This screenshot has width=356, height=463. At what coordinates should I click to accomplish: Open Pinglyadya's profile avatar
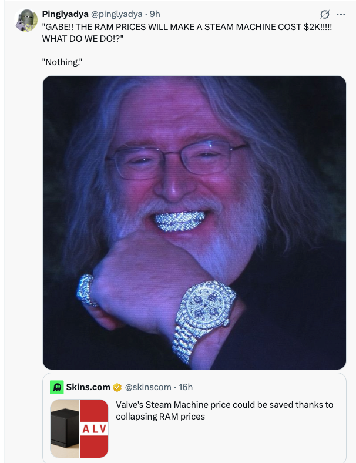click(x=26, y=20)
